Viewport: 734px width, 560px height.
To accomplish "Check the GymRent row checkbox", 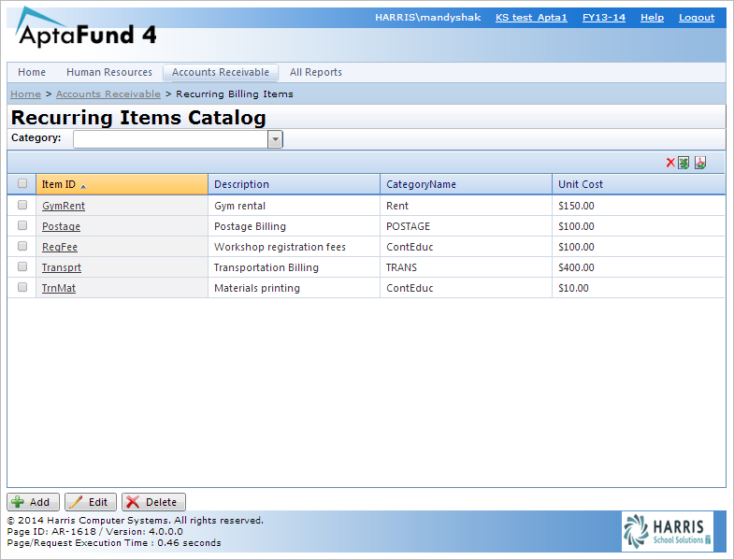I will (22, 205).
